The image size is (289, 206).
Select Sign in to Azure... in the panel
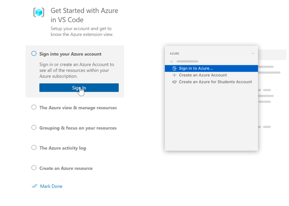pos(196,68)
